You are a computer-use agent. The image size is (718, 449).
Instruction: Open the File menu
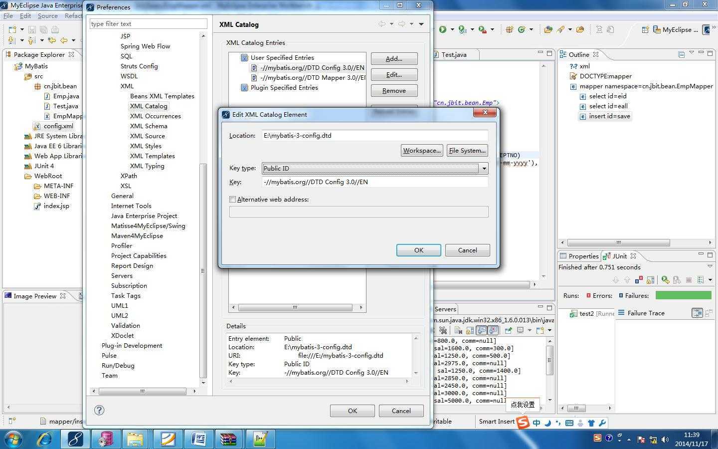pos(8,16)
